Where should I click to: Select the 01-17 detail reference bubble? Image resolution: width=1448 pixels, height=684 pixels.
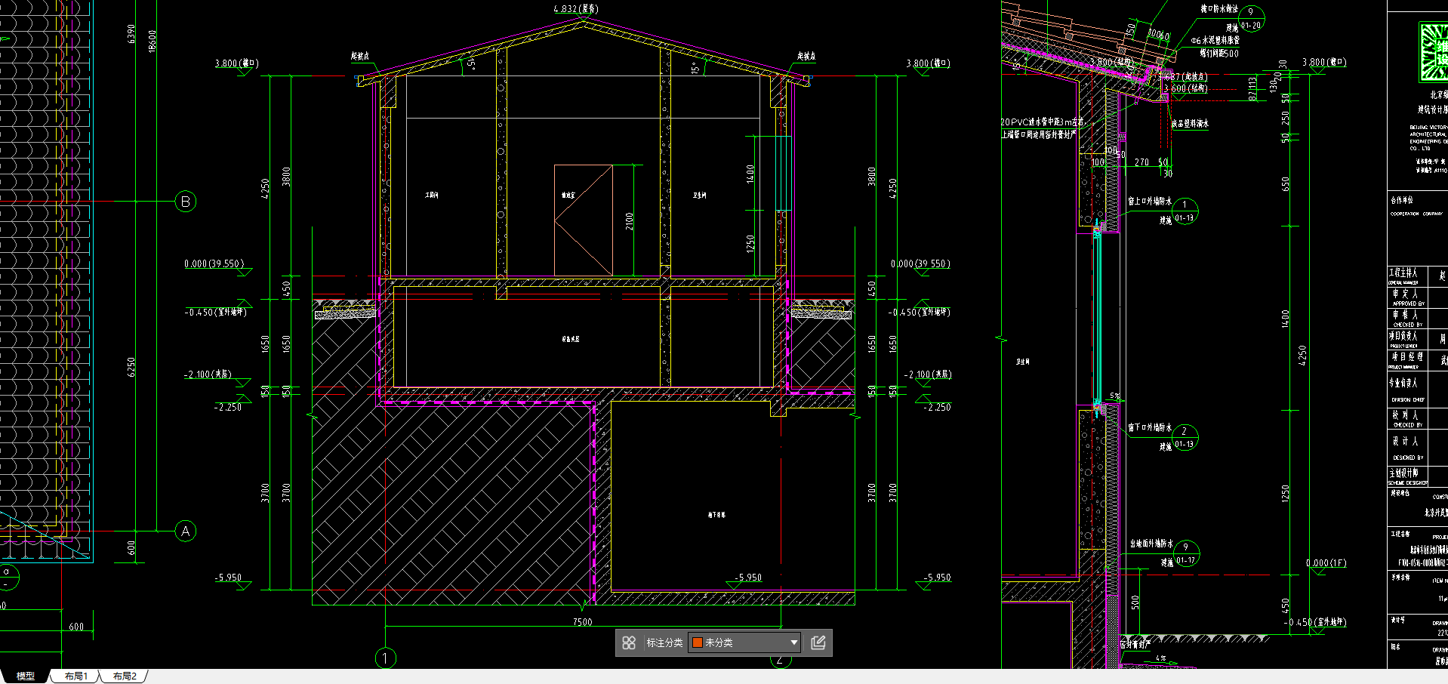coord(1186,553)
